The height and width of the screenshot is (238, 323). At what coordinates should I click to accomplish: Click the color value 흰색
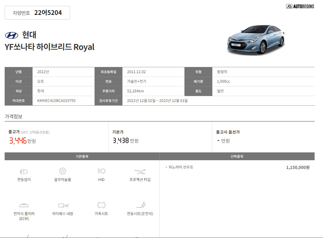click(41, 91)
